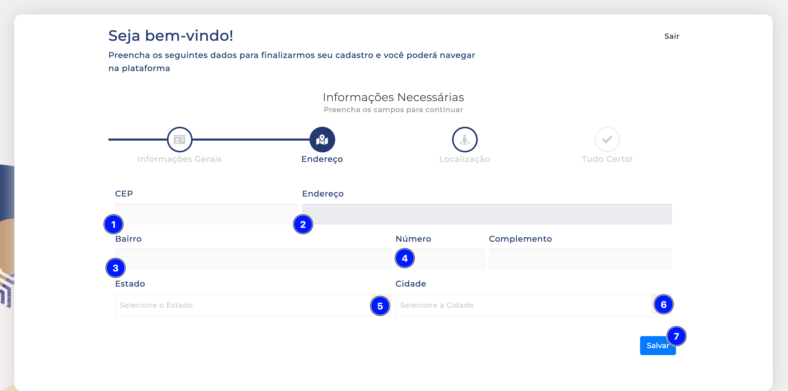Click the Tudo Certo checkmark step icon
Image resolution: width=788 pixels, height=391 pixels.
coord(607,140)
